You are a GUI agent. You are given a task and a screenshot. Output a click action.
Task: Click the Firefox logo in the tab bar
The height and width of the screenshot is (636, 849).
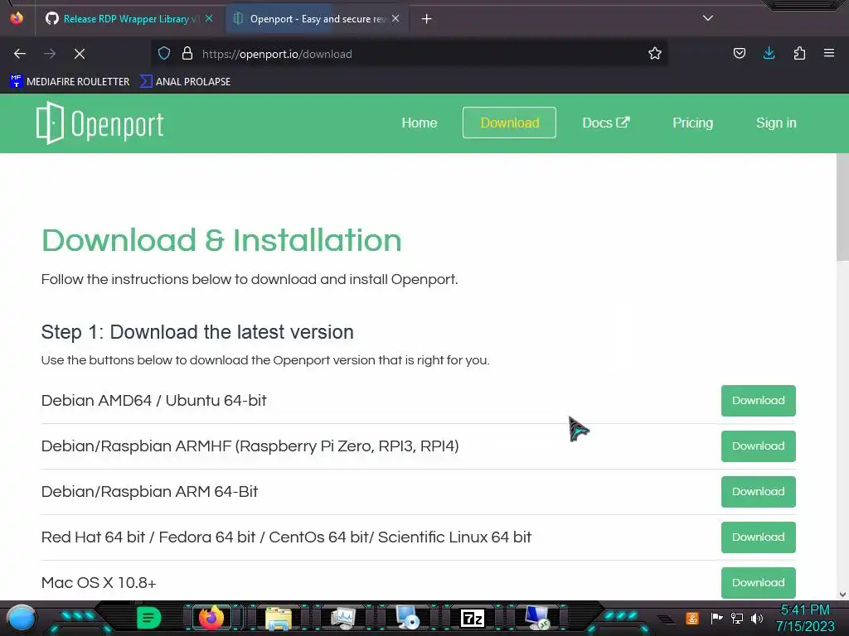coord(17,18)
